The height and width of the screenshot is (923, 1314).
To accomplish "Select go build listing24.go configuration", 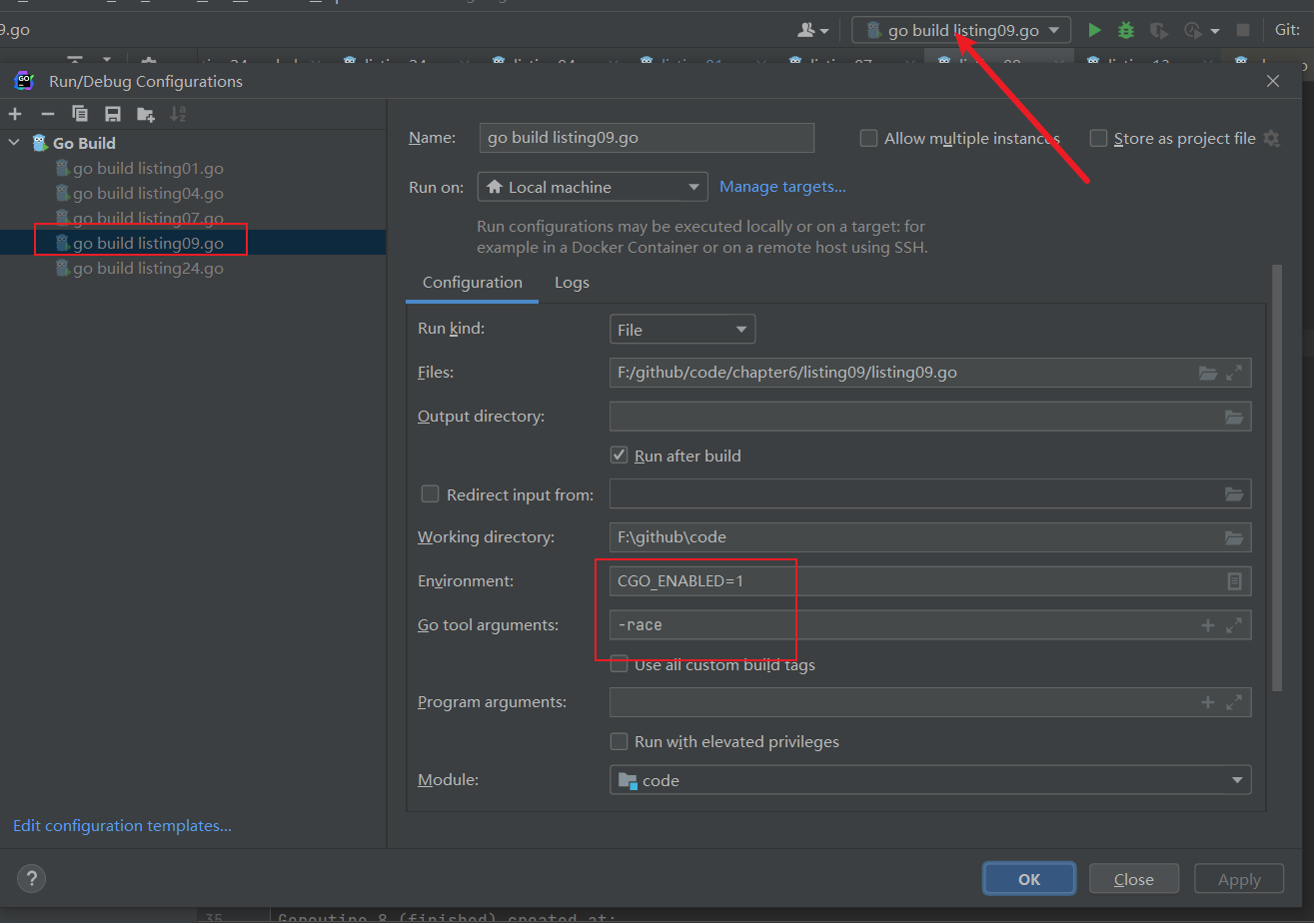I will pyautogui.click(x=148, y=268).
